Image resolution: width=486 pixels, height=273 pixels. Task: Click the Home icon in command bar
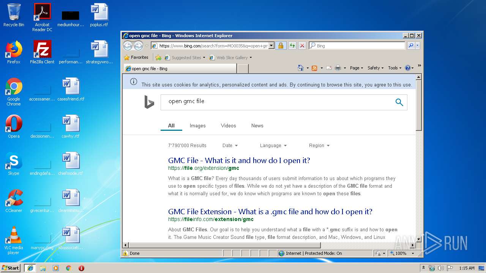click(301, 68)
